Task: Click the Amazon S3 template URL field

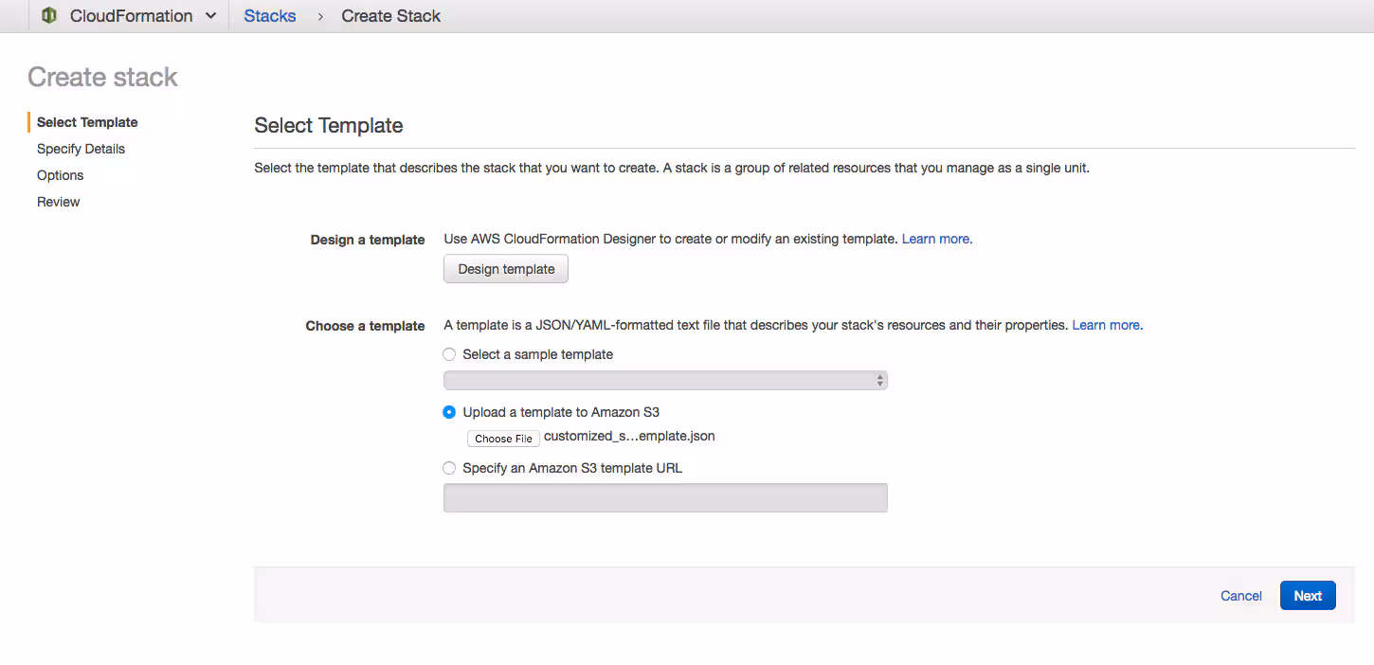Action: (665, 497)
